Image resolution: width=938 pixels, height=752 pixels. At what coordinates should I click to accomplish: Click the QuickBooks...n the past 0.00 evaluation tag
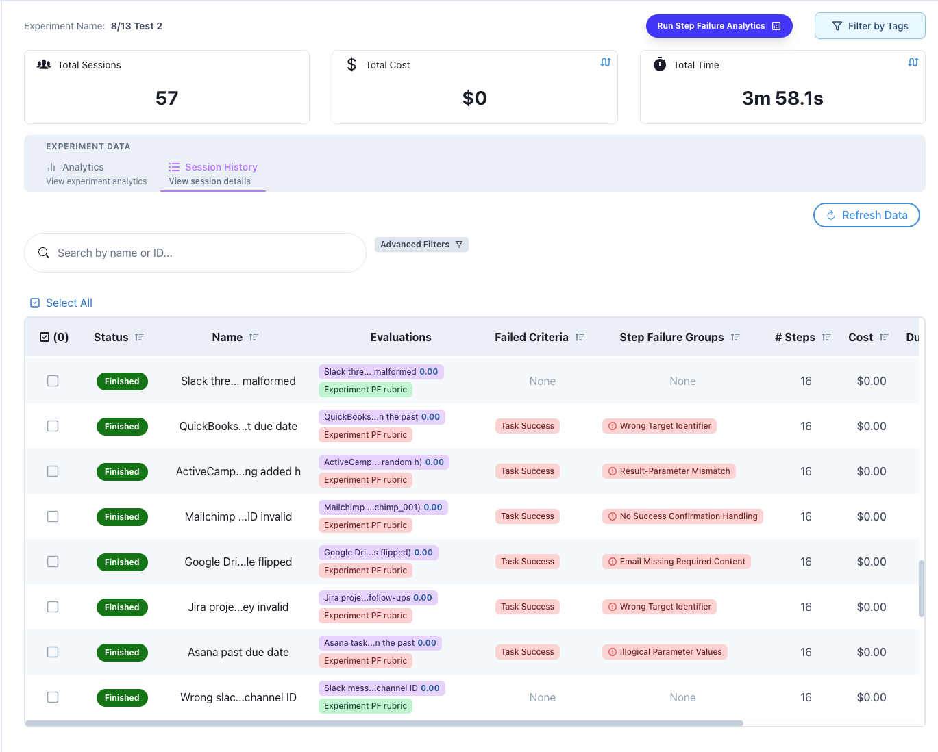pos(382,417)
